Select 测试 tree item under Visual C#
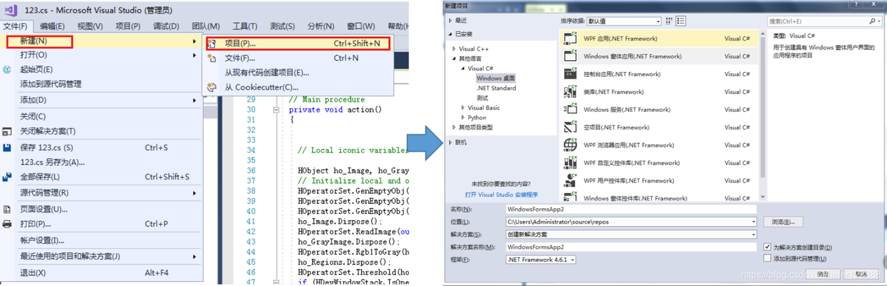Screen dimensions: 887x286 482,98
